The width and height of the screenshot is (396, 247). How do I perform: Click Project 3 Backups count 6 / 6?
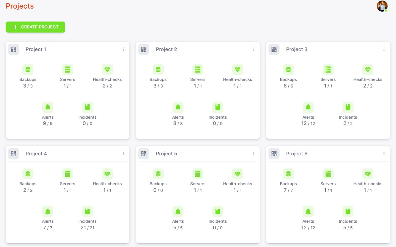point(288,86)
